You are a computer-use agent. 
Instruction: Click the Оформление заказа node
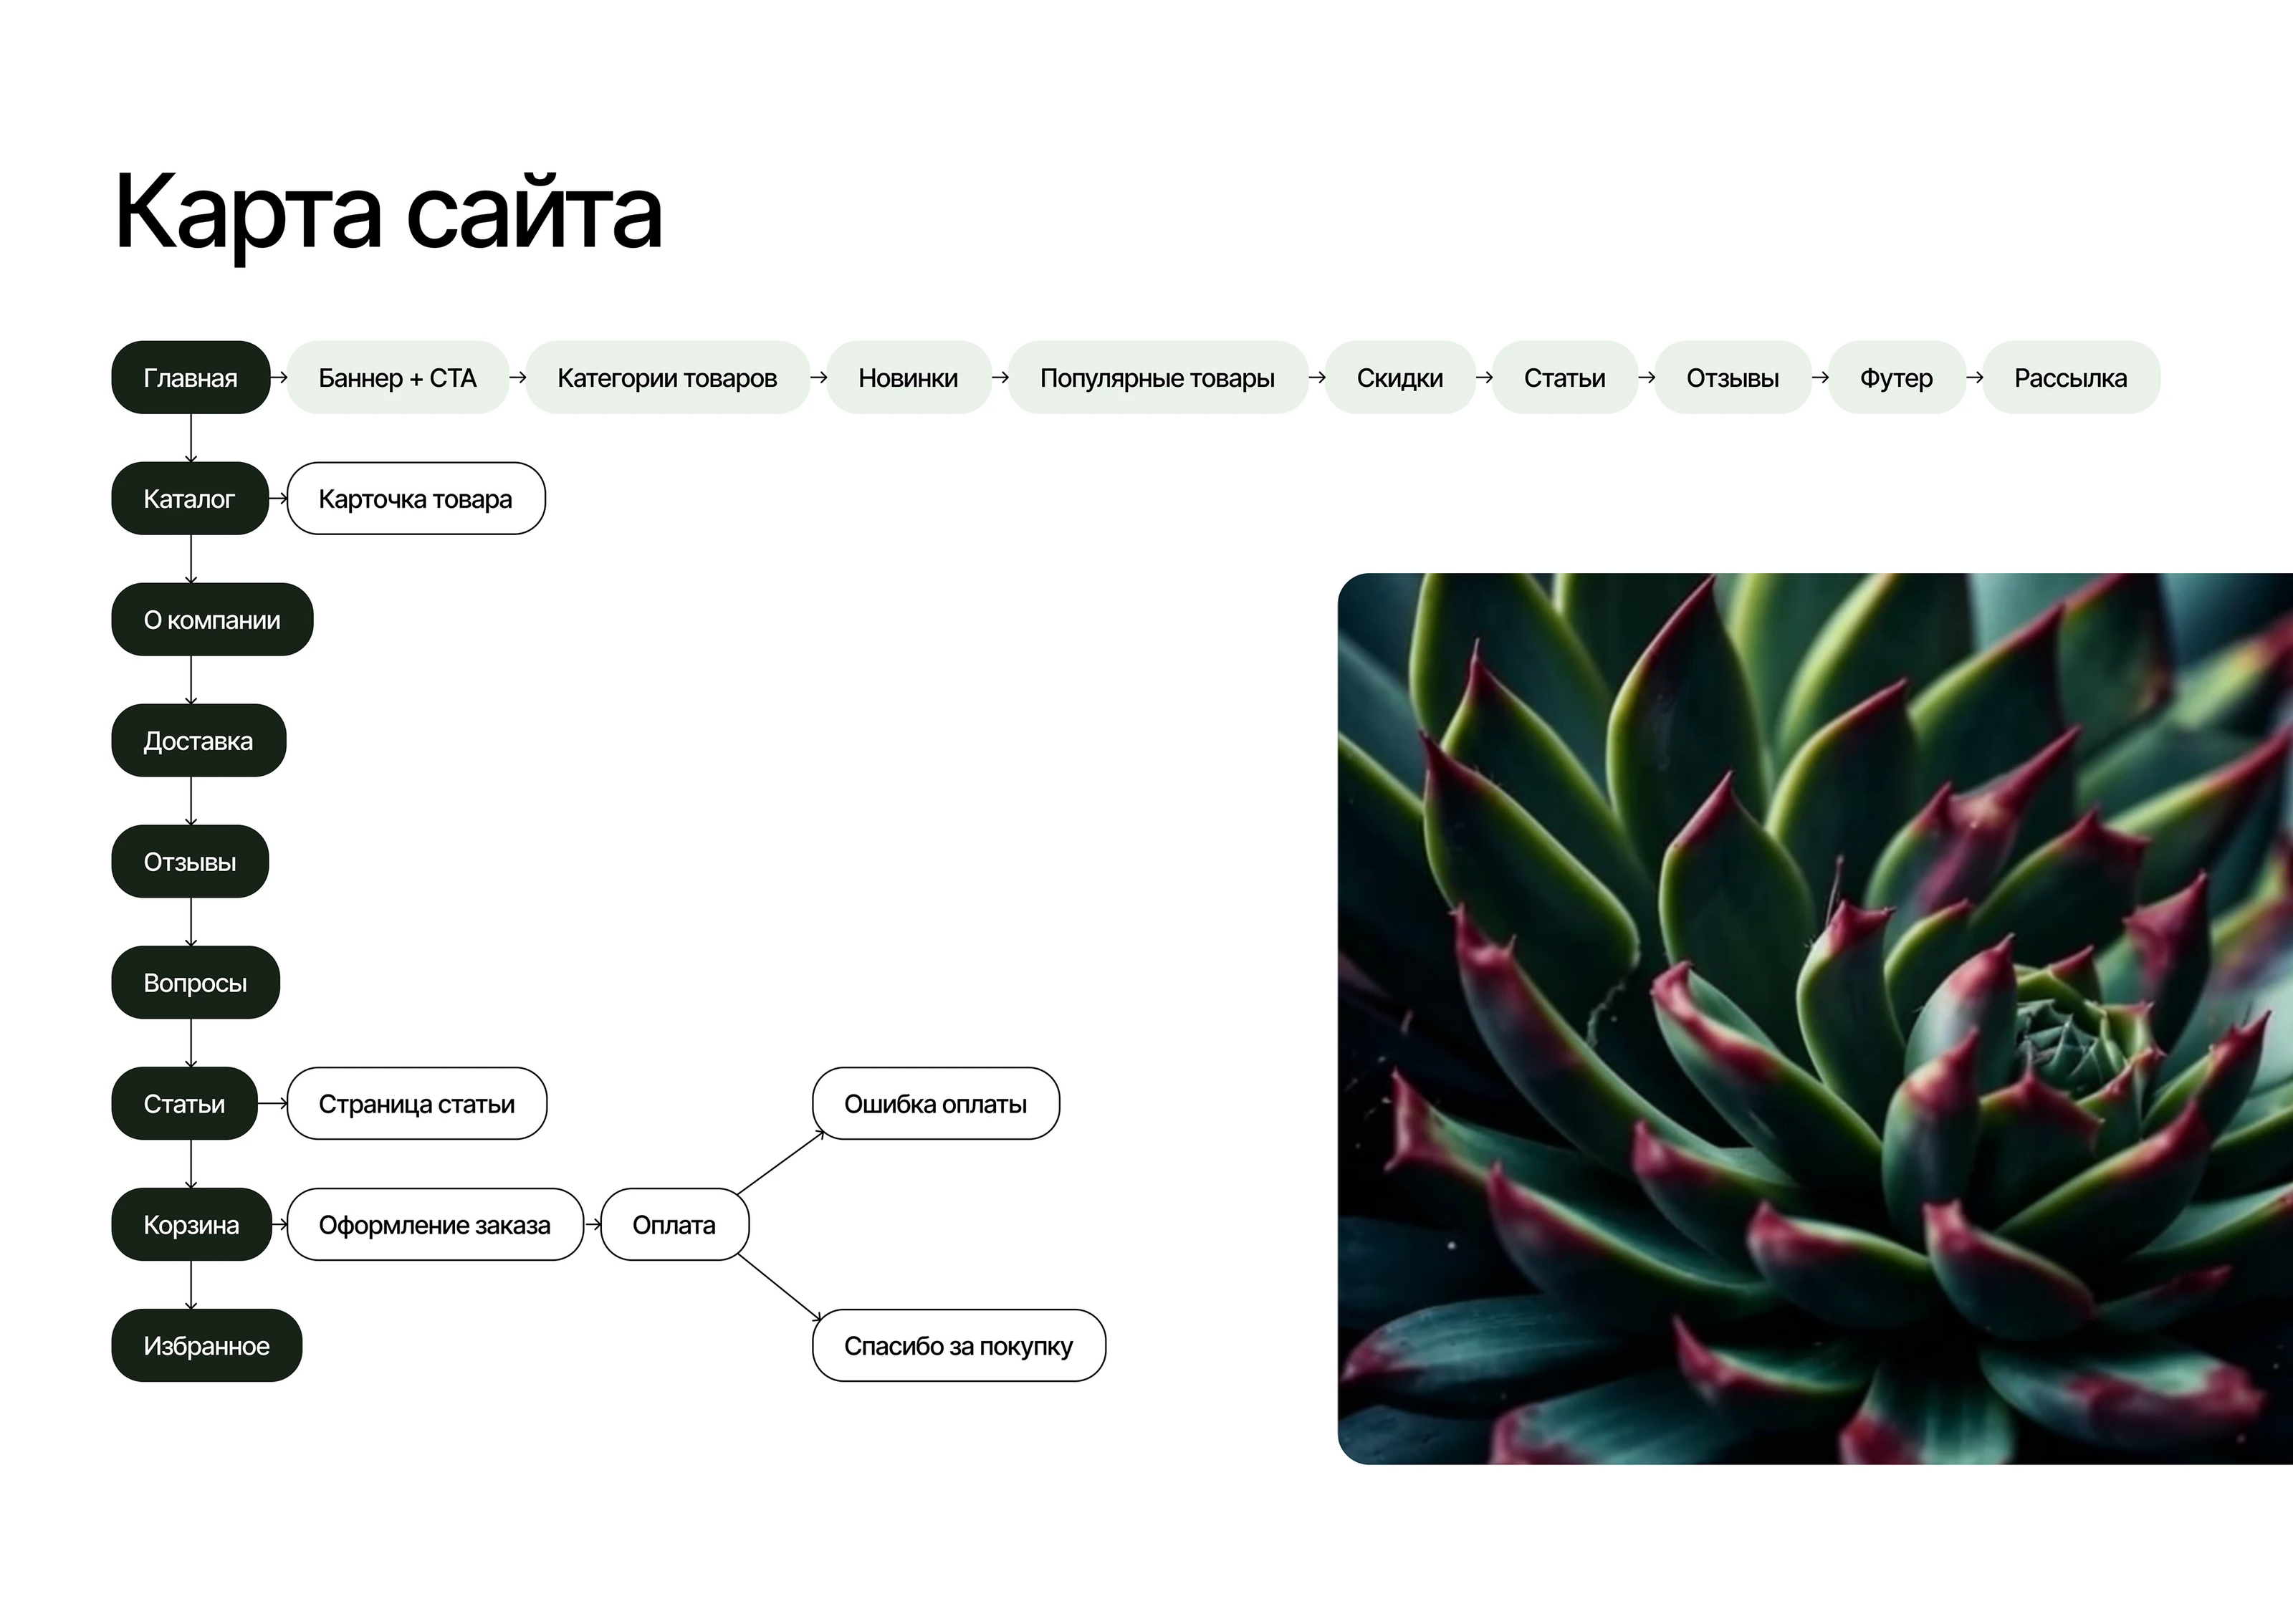tap(434, 1225)
